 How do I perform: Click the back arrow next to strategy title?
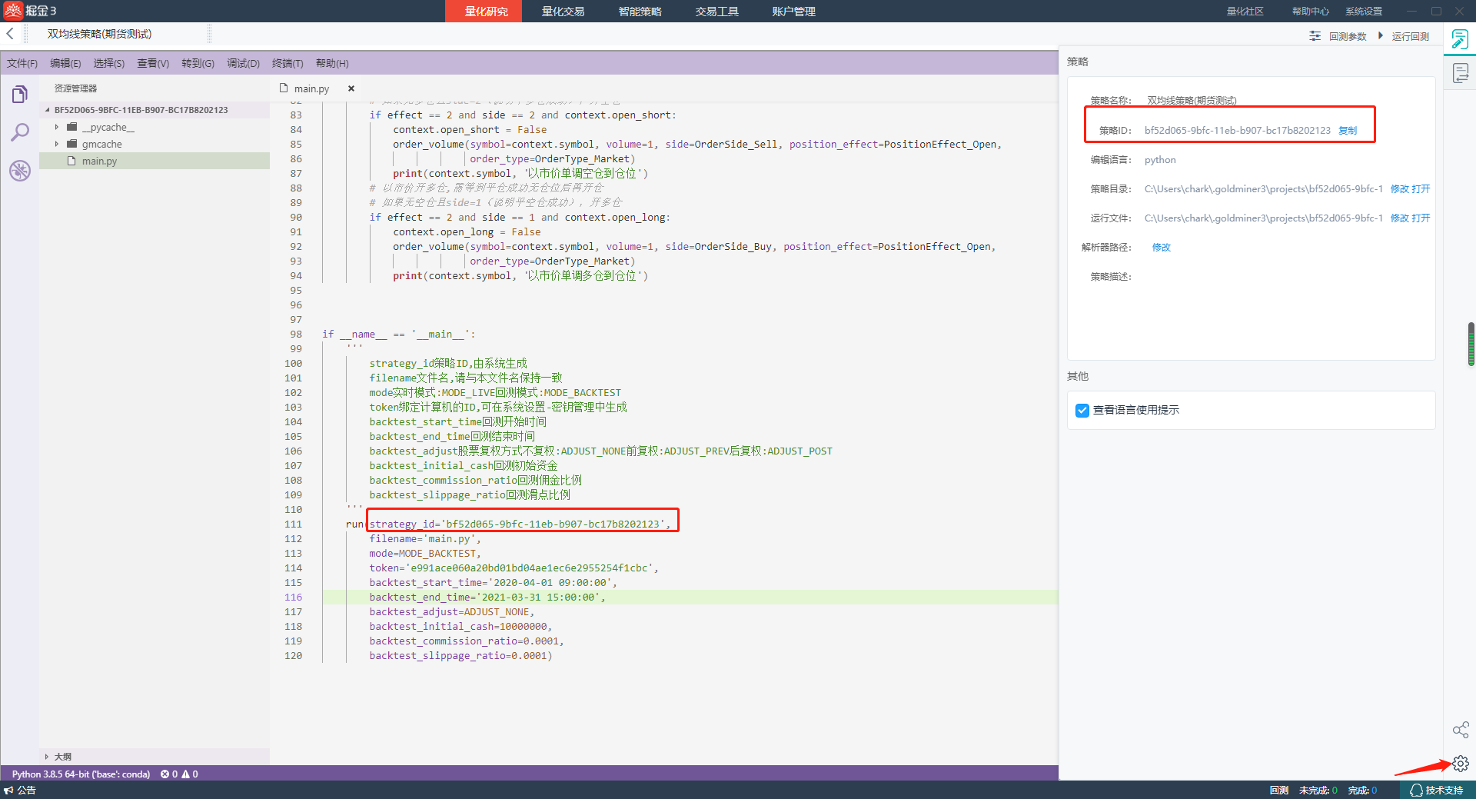point(10,34)
